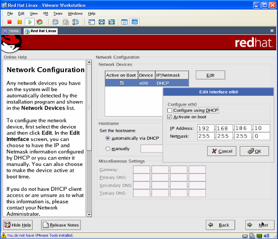The image size is (278, 239).
Task: Click the red Power Off toolbar button
Action: (9, 22)
